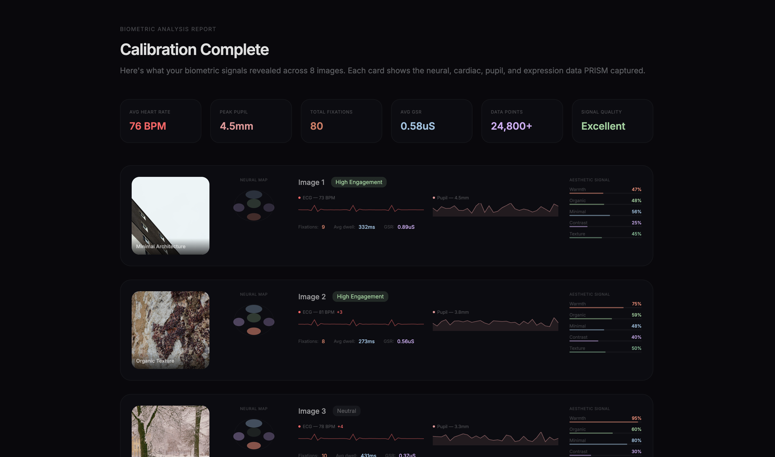
Task: Click the Image 1 ECG waveform
Action: pos(361,209)
